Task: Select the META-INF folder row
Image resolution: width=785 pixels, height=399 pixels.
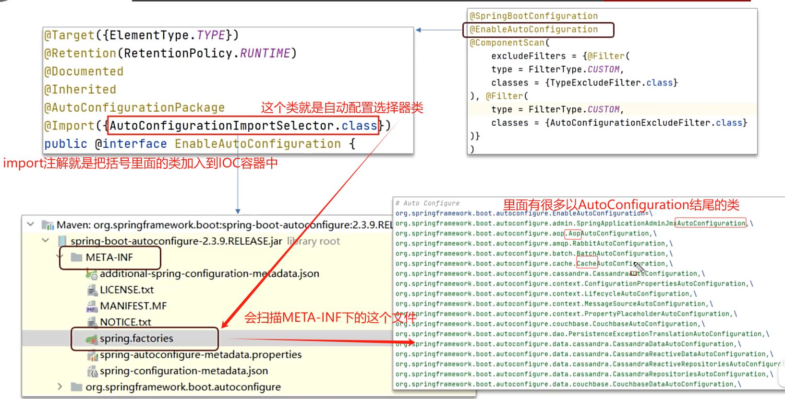Action: coord(109,257)
